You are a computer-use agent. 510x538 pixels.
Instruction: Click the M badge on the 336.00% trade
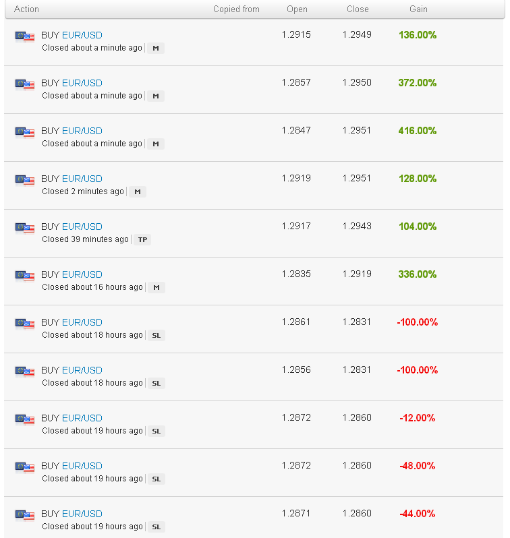tap(157, 287)
